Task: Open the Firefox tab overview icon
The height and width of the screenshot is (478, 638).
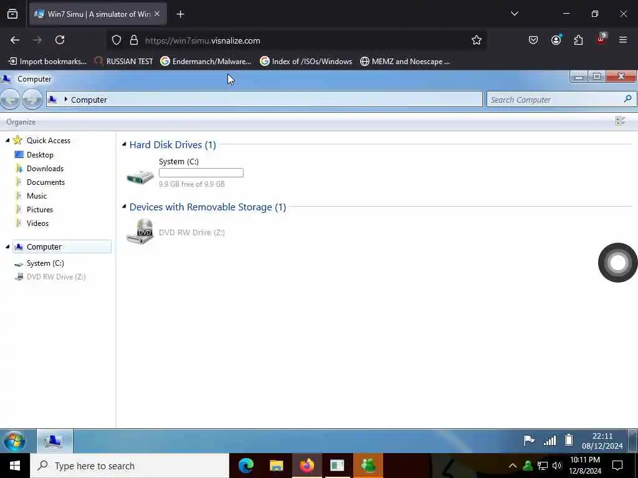Action: (12, 14)
